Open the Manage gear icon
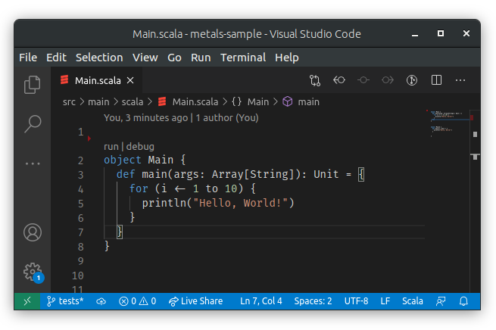 click(x=32, y=271)
